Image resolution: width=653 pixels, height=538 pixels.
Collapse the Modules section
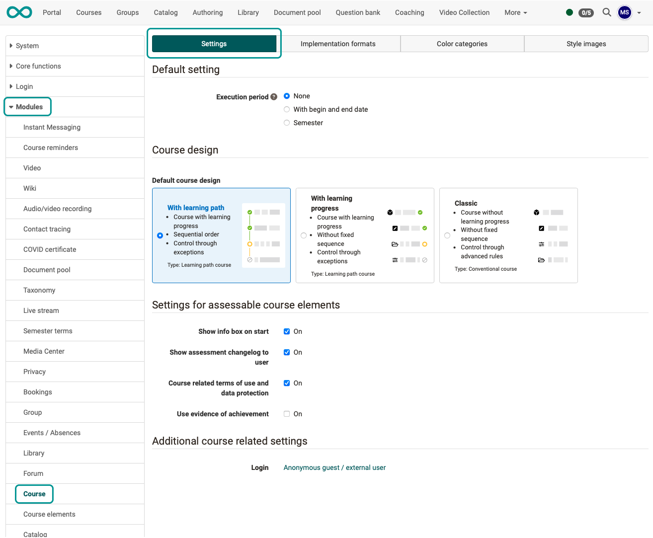click(x=27, y=106)
